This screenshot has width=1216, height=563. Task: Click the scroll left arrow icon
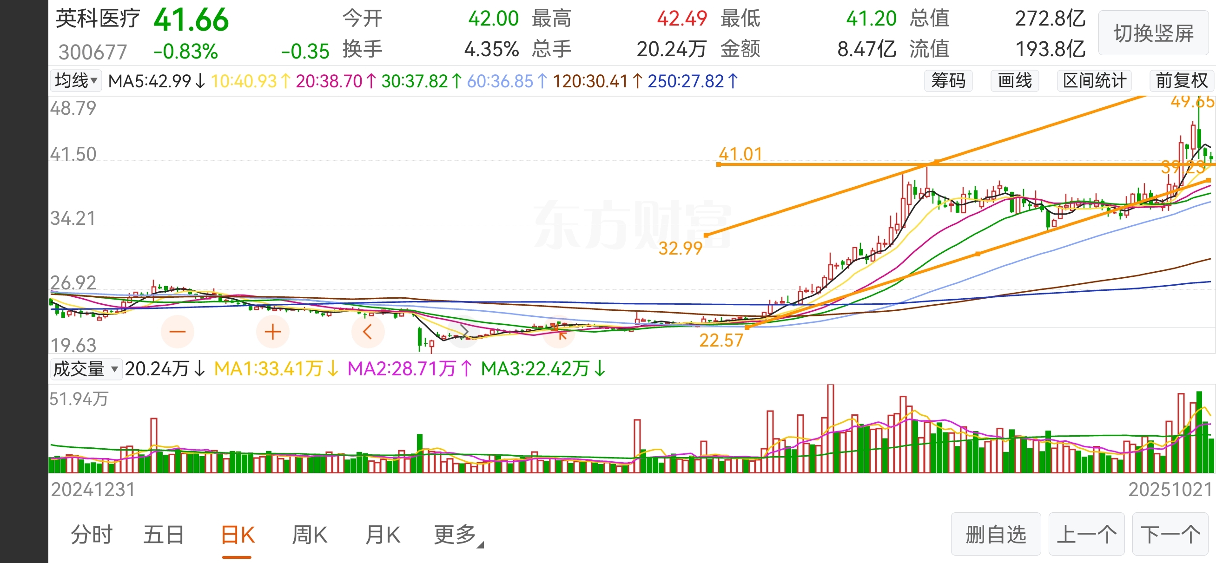pyautogui.click(x=368, y=332)
